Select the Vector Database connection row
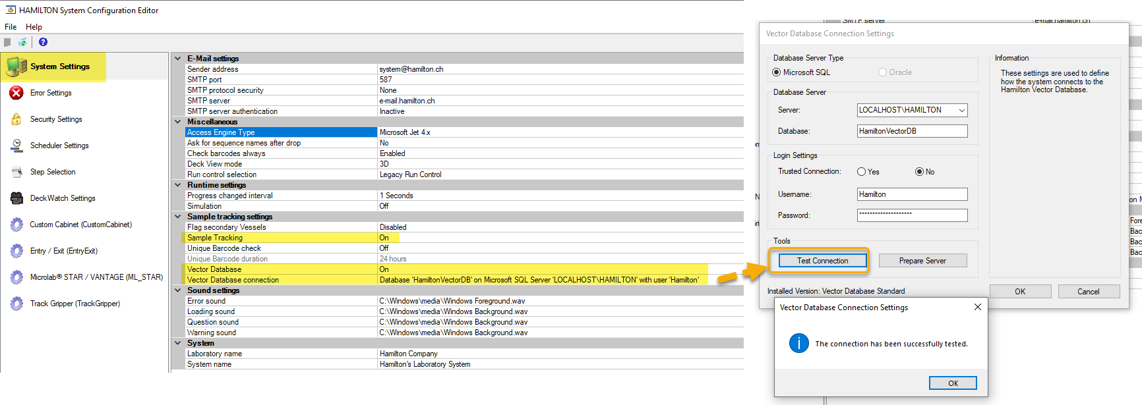The image size is (1142, 405). 464,280
